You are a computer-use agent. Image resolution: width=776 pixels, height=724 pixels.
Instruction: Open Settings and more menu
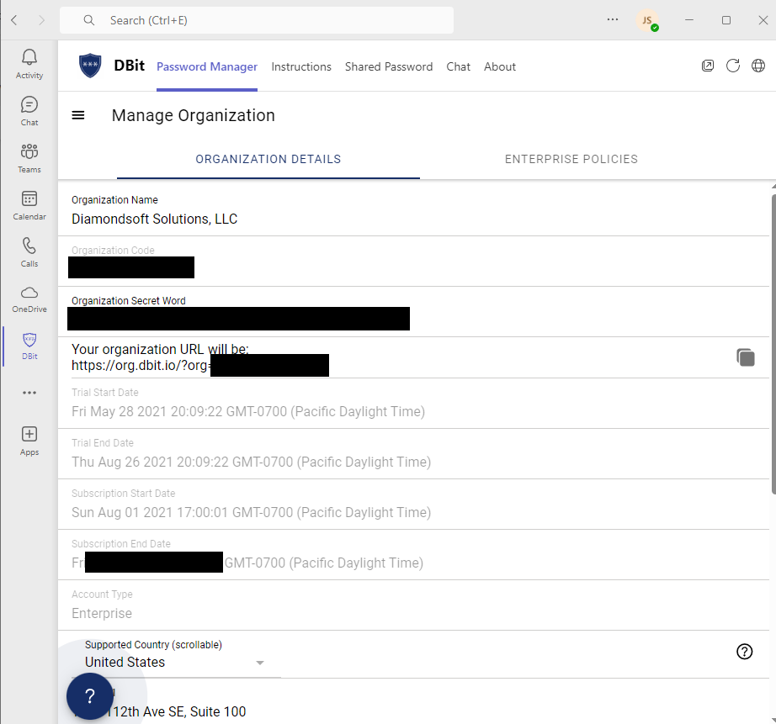(x=613, y=20)
